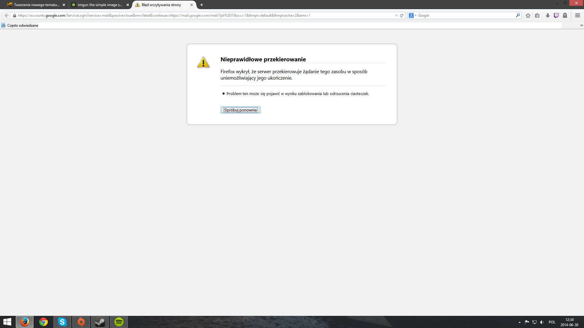
Task: Click the Twitch toolbar extension icon
Action: point(556,15)
